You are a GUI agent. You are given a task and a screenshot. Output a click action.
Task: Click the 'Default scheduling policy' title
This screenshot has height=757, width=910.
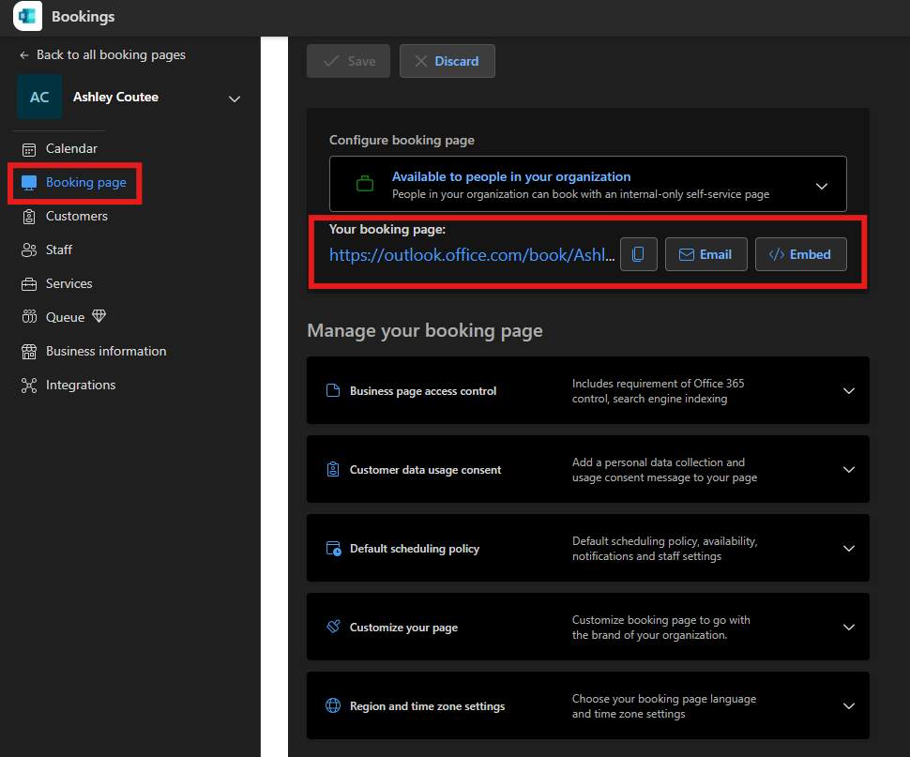coord(415,549)
